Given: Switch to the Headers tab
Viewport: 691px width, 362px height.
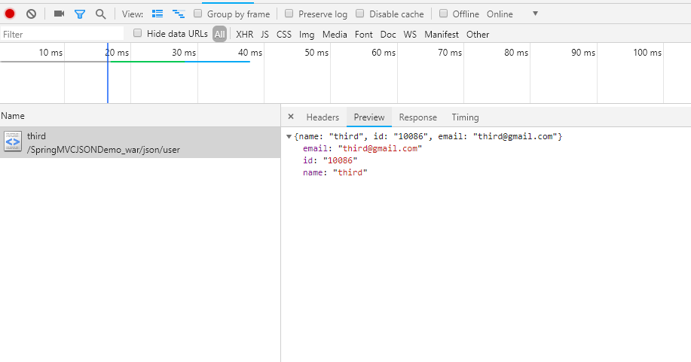Looking at the screenshot, I should (x=323, y=117).
